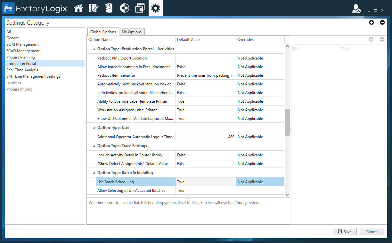Collapse the Production Portal - Activities option group

pyautogui.click(x=94, y=49)
